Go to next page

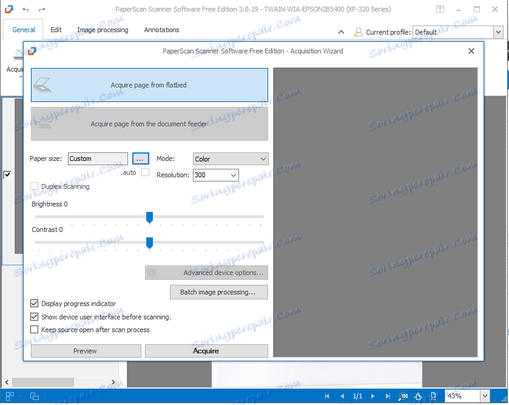click(372, 396)
